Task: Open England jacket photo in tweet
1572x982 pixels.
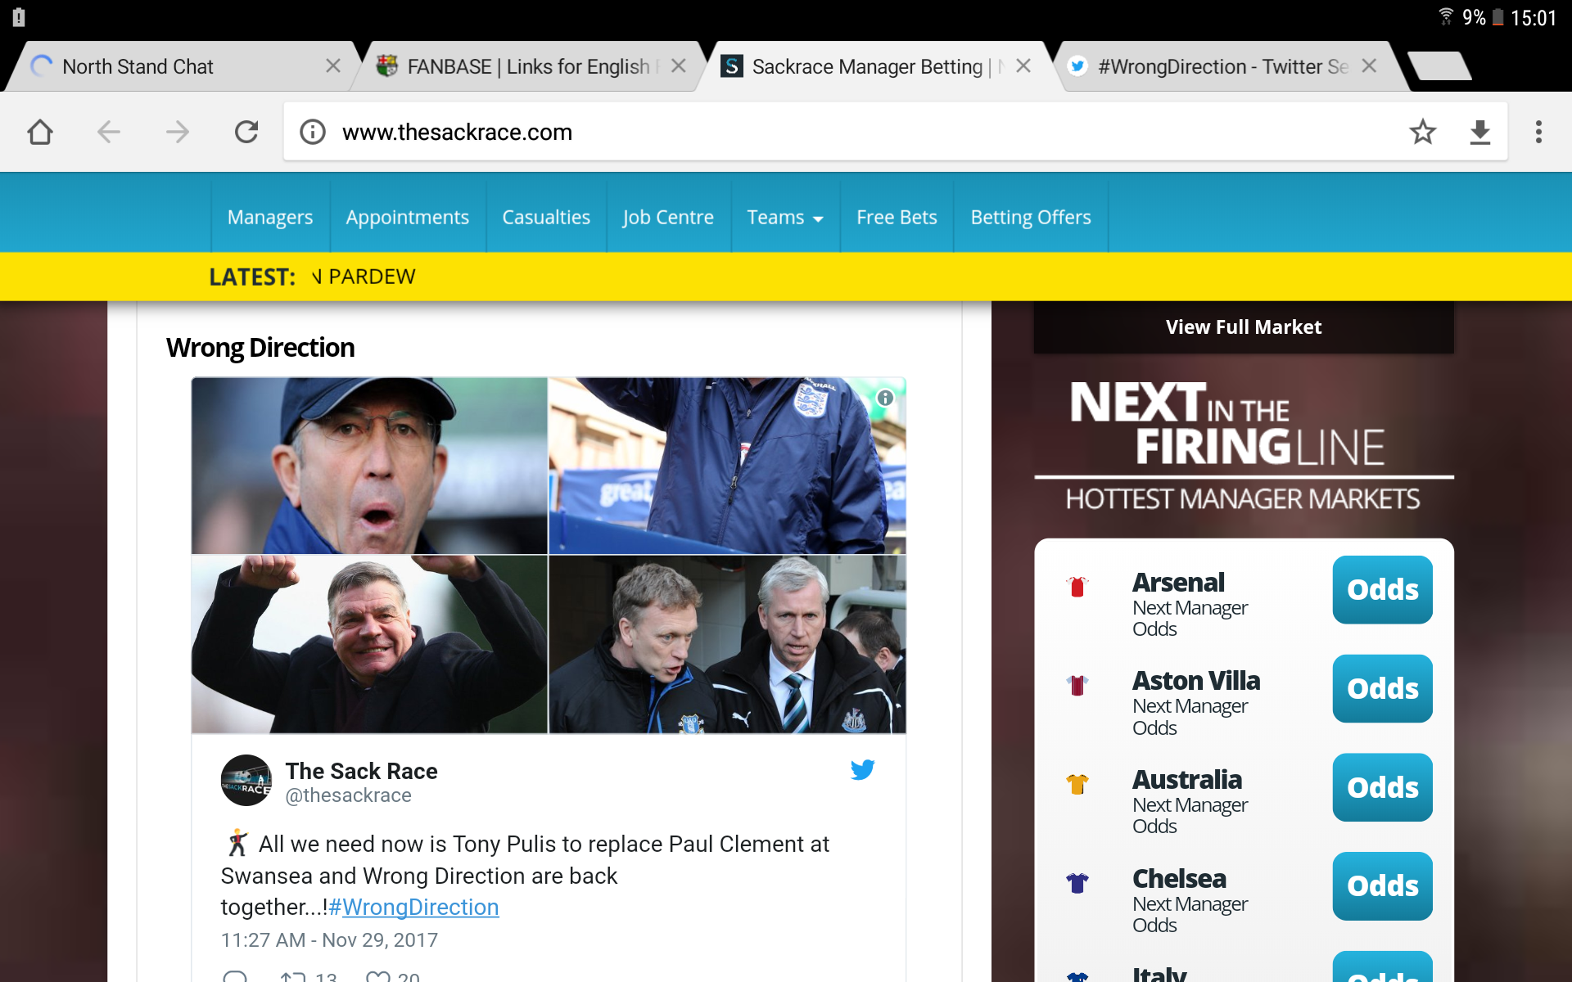Action: tap(727, 466)
